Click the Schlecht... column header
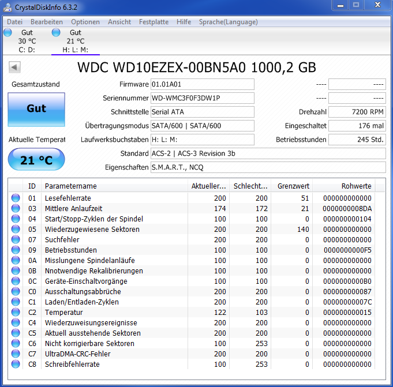Screen dimensions: 393x387 point(250,186)
